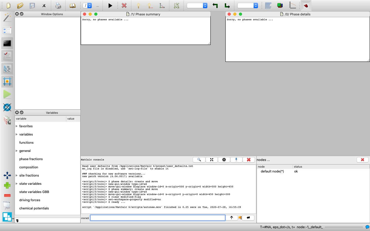
Task: Open the book icon in top toolbar
Action: (x=73, y=6)
